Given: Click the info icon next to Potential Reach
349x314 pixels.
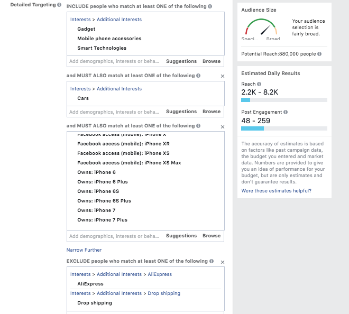Looking at the screenshot, I should point(319,54).
